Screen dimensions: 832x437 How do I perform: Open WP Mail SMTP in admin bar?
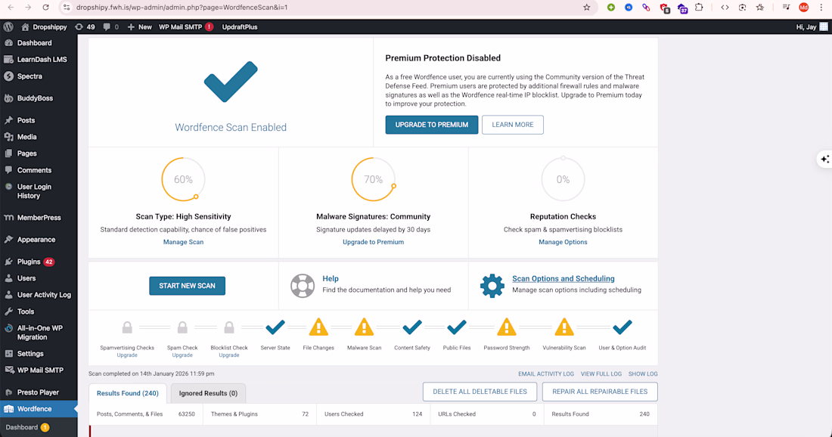coord(186,27)
